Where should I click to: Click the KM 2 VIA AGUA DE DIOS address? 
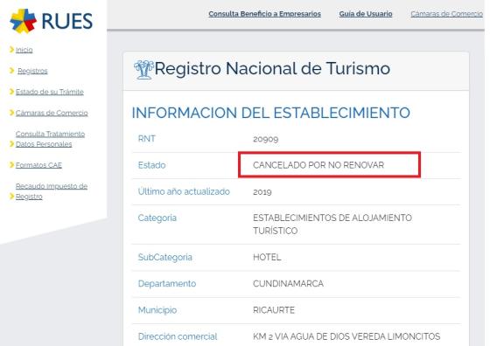point(346,336)
